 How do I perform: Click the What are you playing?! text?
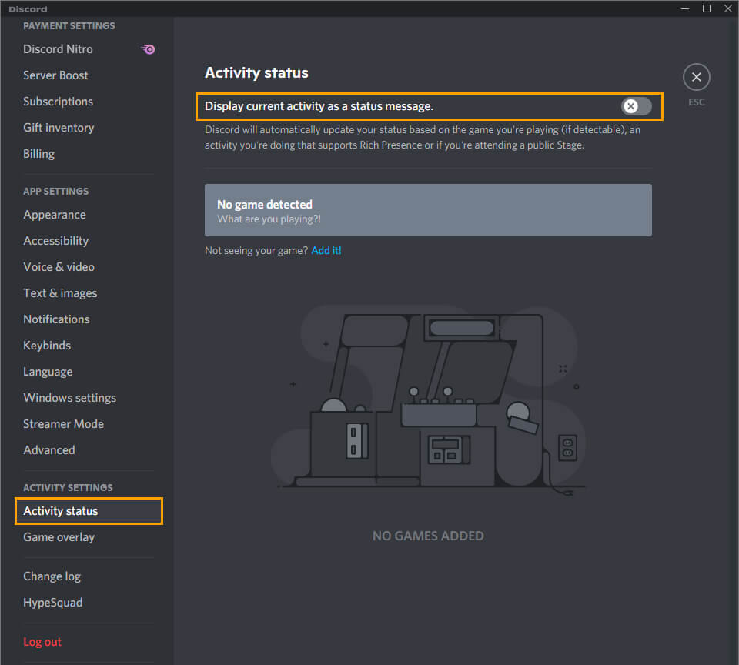click(269, 219)
